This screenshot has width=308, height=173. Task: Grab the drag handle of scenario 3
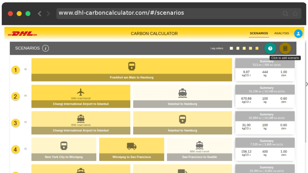click(26, 122)
